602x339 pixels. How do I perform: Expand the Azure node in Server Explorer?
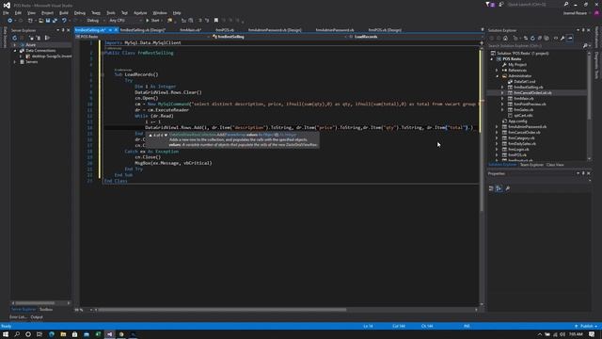[x=15, y=45]
